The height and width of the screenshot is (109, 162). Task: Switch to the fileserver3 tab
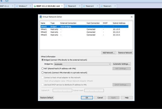coord(73,6)
